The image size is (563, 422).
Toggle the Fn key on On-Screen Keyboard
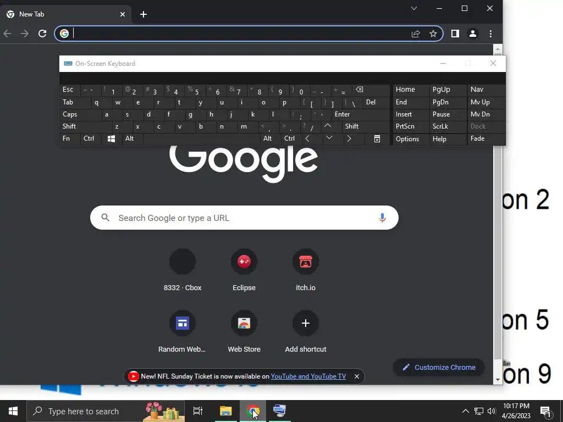70,138
